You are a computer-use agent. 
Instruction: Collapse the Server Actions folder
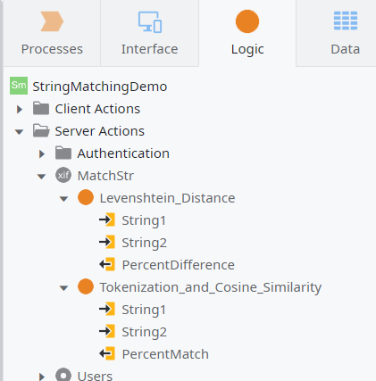coord(20,132)
